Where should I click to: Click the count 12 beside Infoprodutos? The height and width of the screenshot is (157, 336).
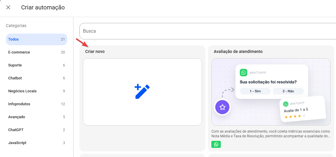63,104
